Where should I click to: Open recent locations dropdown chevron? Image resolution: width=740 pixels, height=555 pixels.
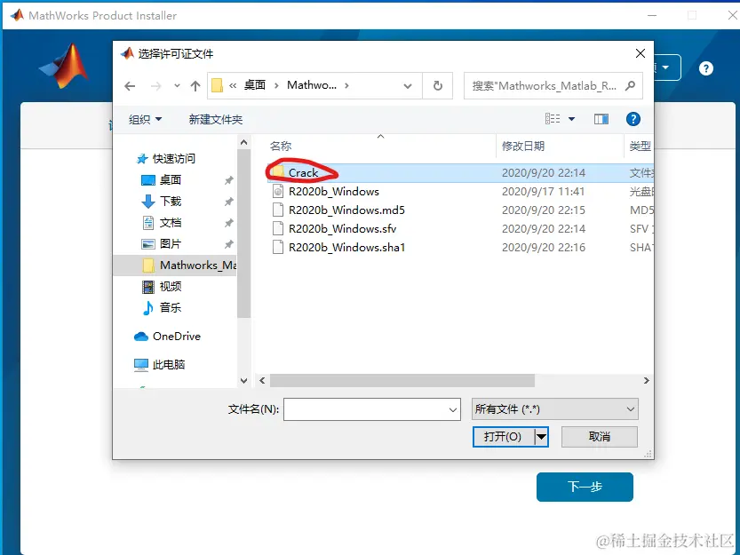pyautogui.click(x=177, y=86)
